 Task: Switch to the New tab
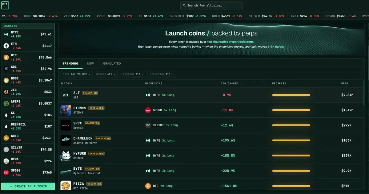pos(90,63)
